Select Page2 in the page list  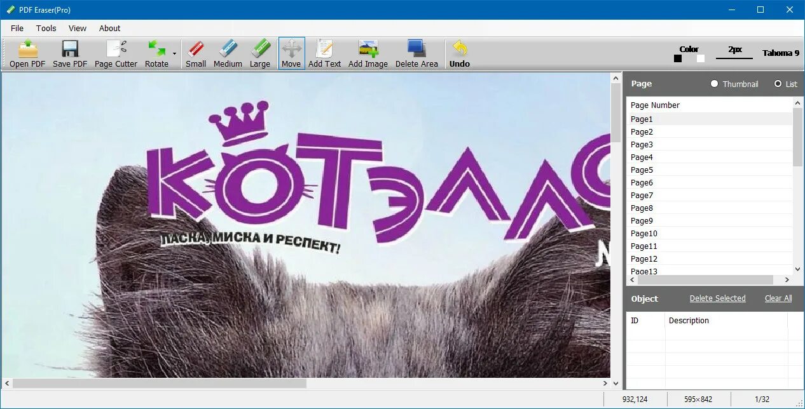click(x=710, y=131)
